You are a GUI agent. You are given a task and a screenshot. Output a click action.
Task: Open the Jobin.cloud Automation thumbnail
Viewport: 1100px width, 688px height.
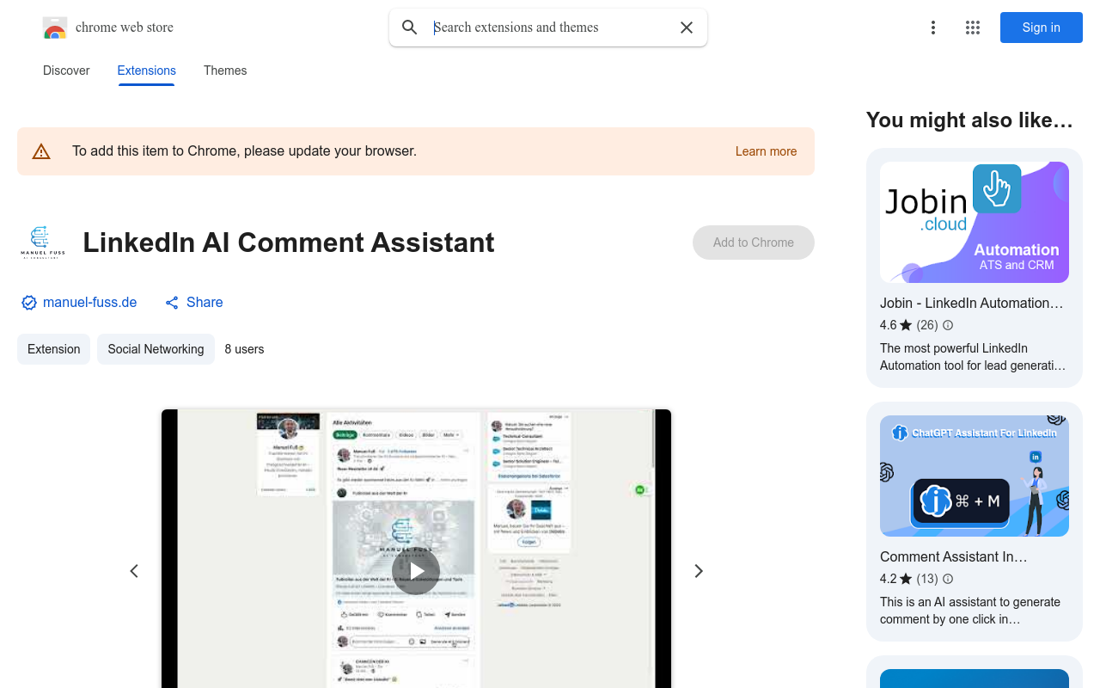(x=975, y=223)
